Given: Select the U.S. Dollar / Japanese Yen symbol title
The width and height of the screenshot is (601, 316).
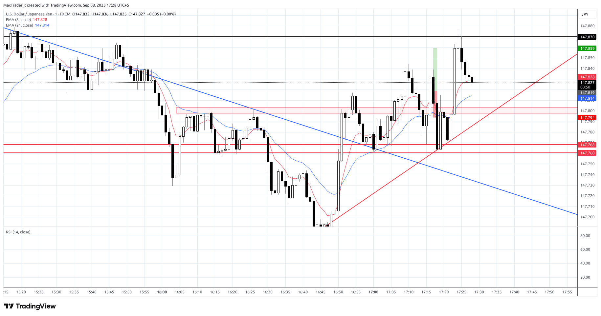Looking at the screenshot, I should [29, 14].
